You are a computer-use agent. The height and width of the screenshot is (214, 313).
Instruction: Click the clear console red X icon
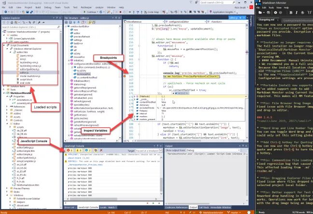[101, 150]
